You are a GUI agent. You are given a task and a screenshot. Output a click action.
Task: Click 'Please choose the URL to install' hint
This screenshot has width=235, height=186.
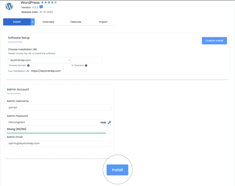coord(32,53)
